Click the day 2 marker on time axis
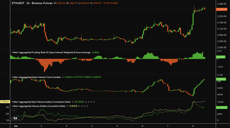This screenshot has height=128, width=230. point(41,126)
